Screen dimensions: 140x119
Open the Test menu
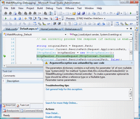point(79,8)
